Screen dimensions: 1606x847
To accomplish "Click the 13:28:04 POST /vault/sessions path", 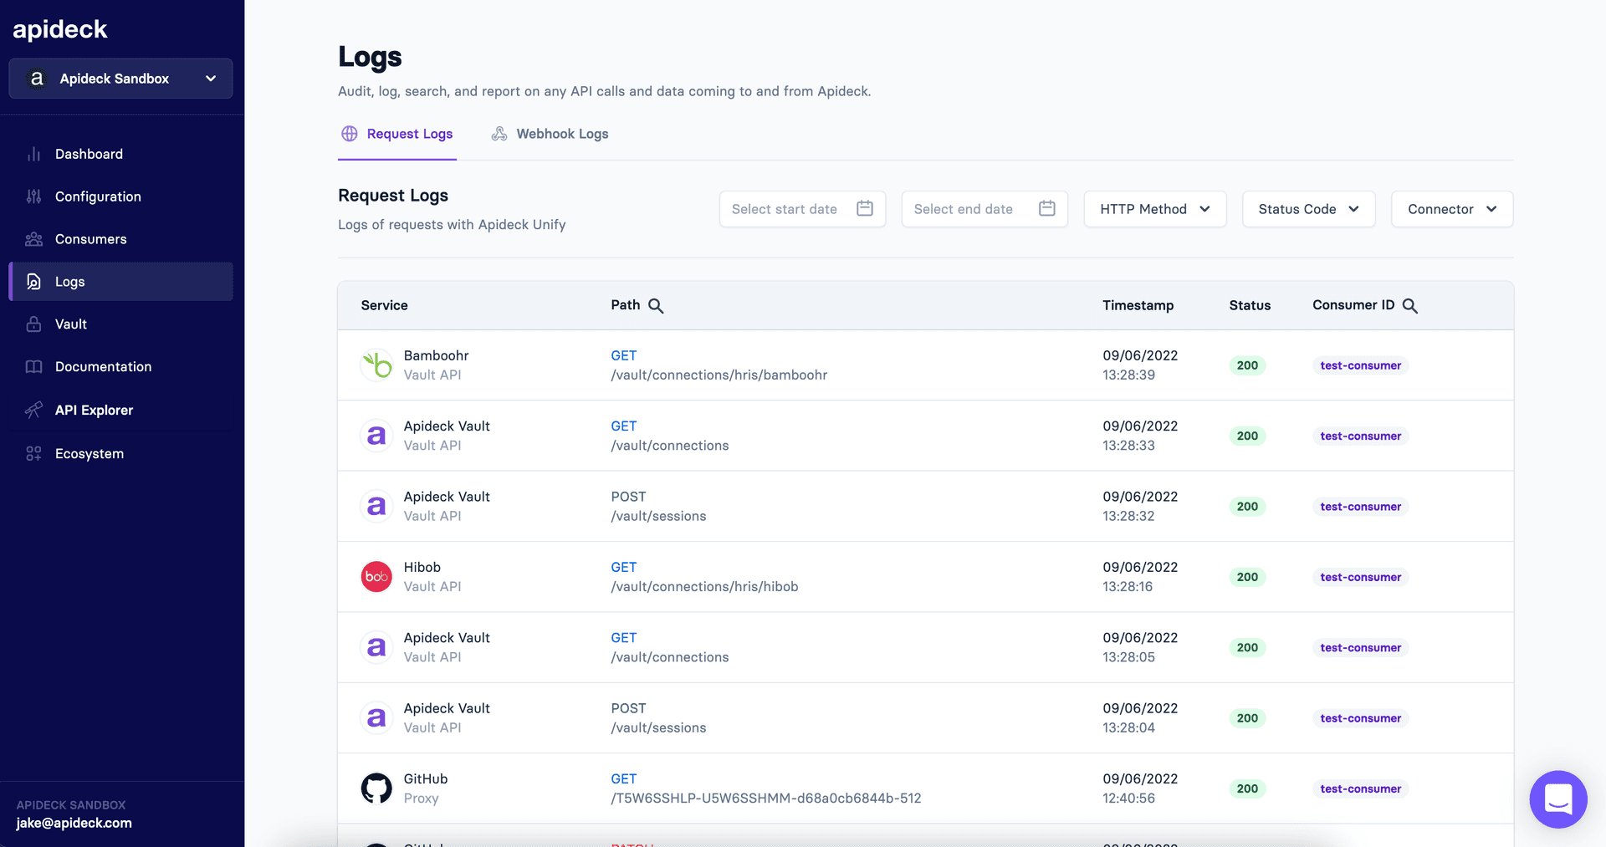I will [658, 727].
